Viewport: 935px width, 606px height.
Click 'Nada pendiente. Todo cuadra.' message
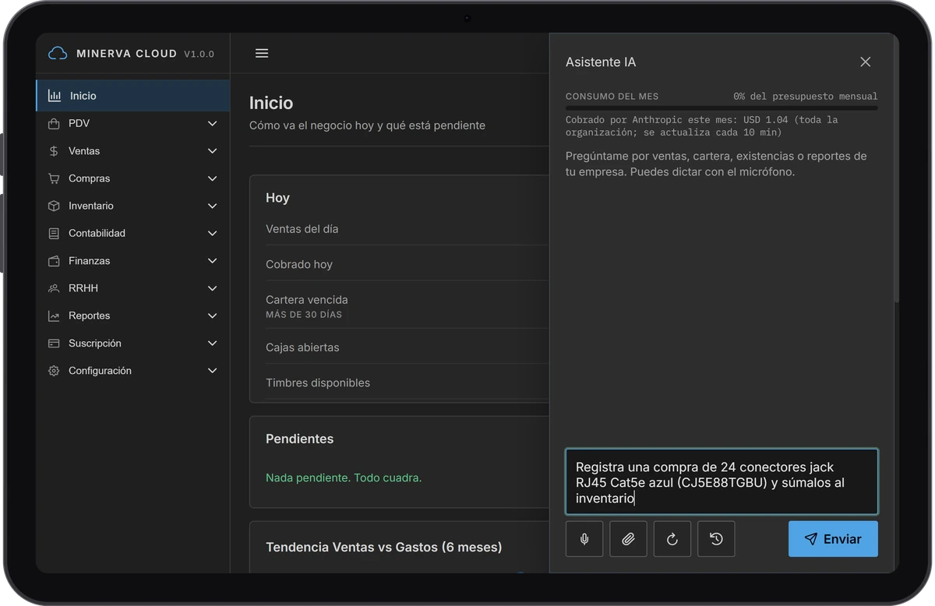pos(344,477)
